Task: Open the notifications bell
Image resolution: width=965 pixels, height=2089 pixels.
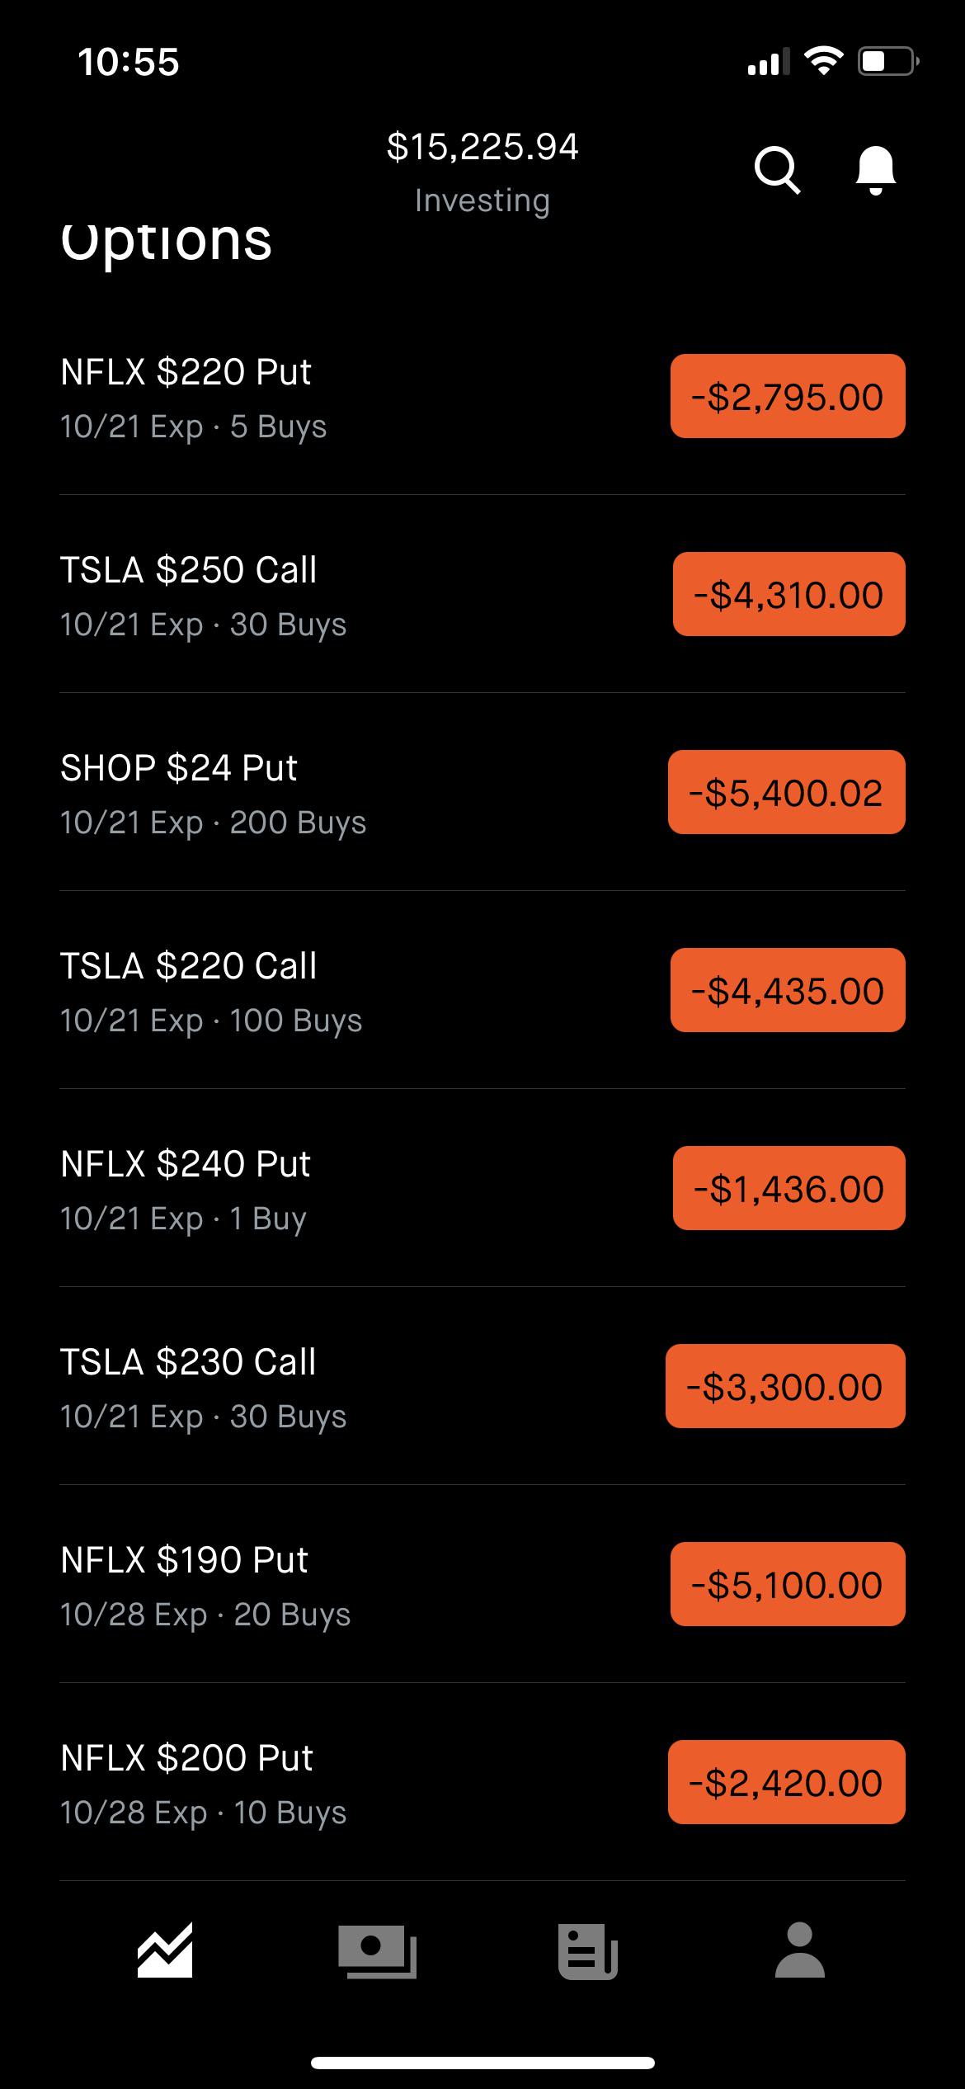Action: (875, 170)
